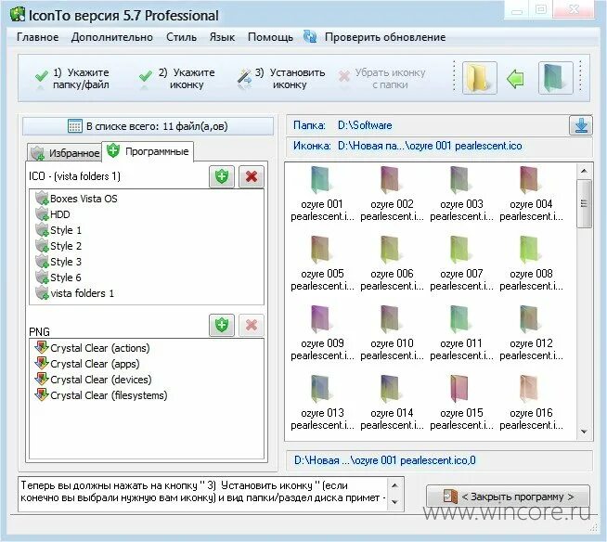Image resolution: width=607 pixels, height=542 pixels.
Task: Select 'Crystal Clear (actions)' PNG set
Action: [92, 348]
